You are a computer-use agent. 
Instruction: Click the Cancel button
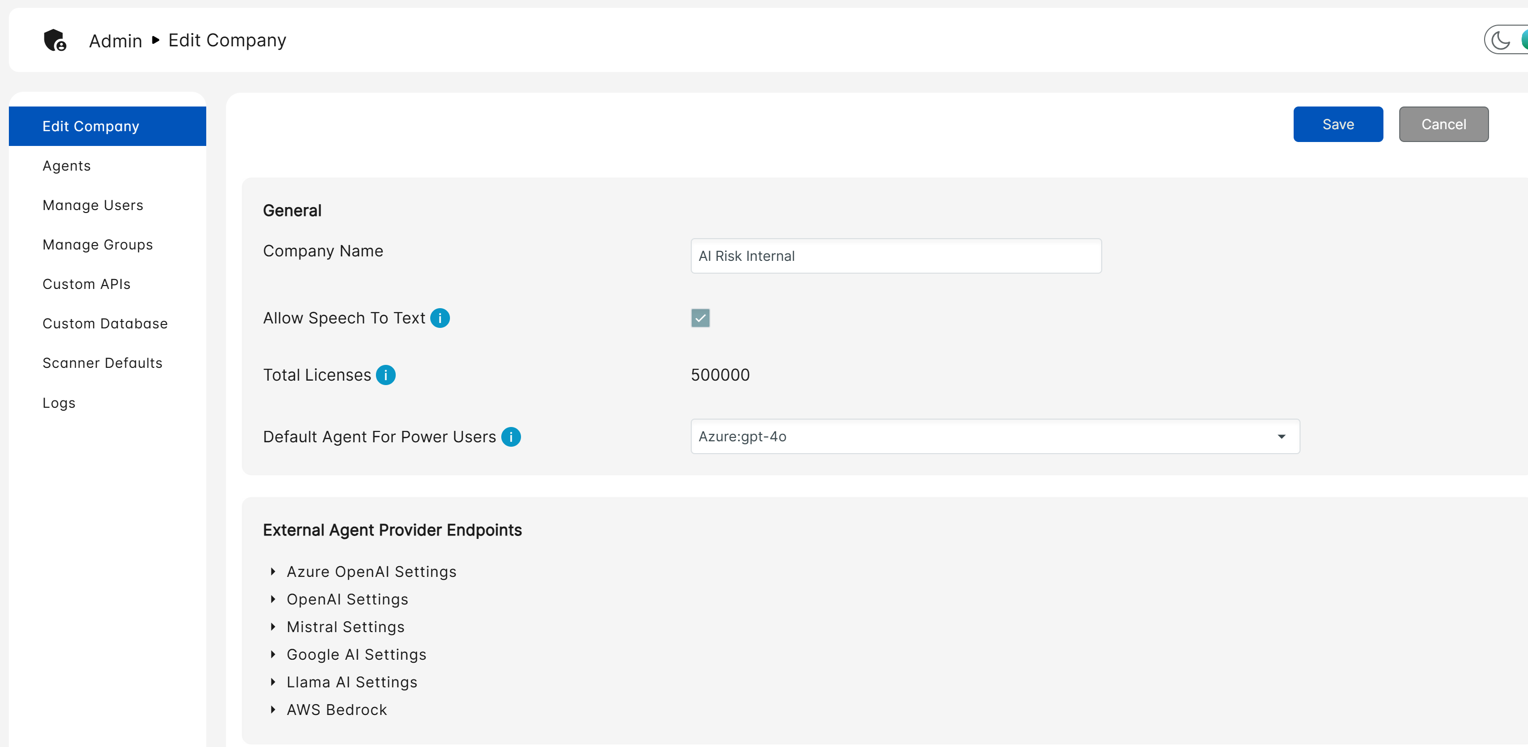tap(1443, 124)
